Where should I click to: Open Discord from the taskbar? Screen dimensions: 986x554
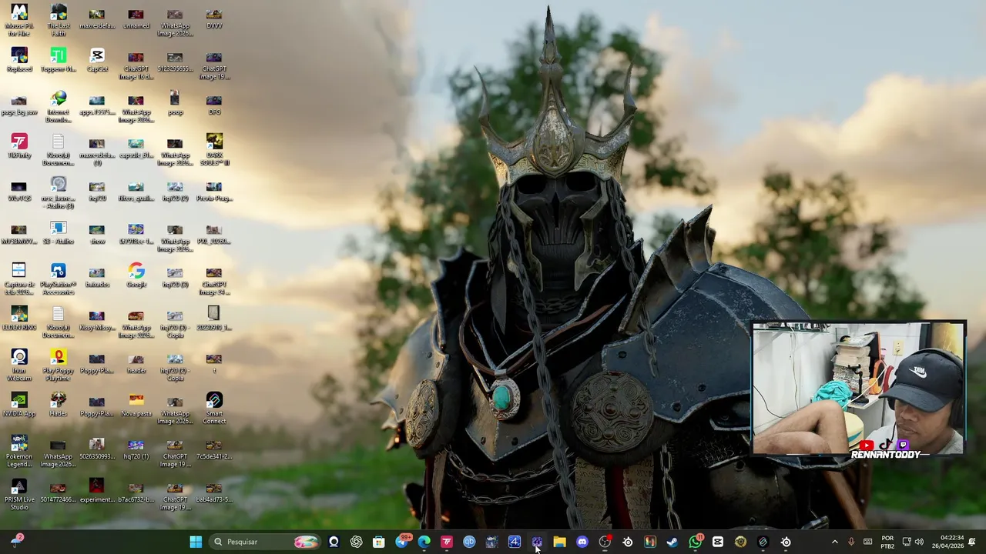click(x=582, y=542)
